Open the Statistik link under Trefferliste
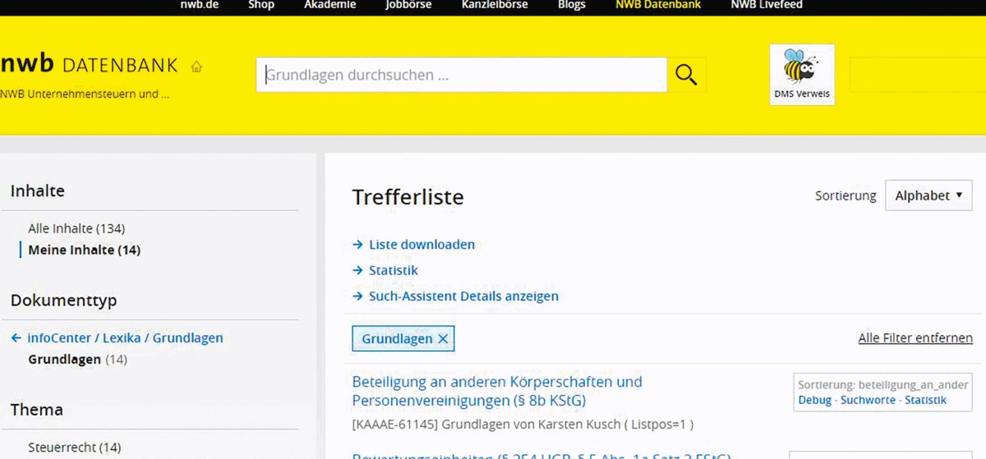 [393, 270]
